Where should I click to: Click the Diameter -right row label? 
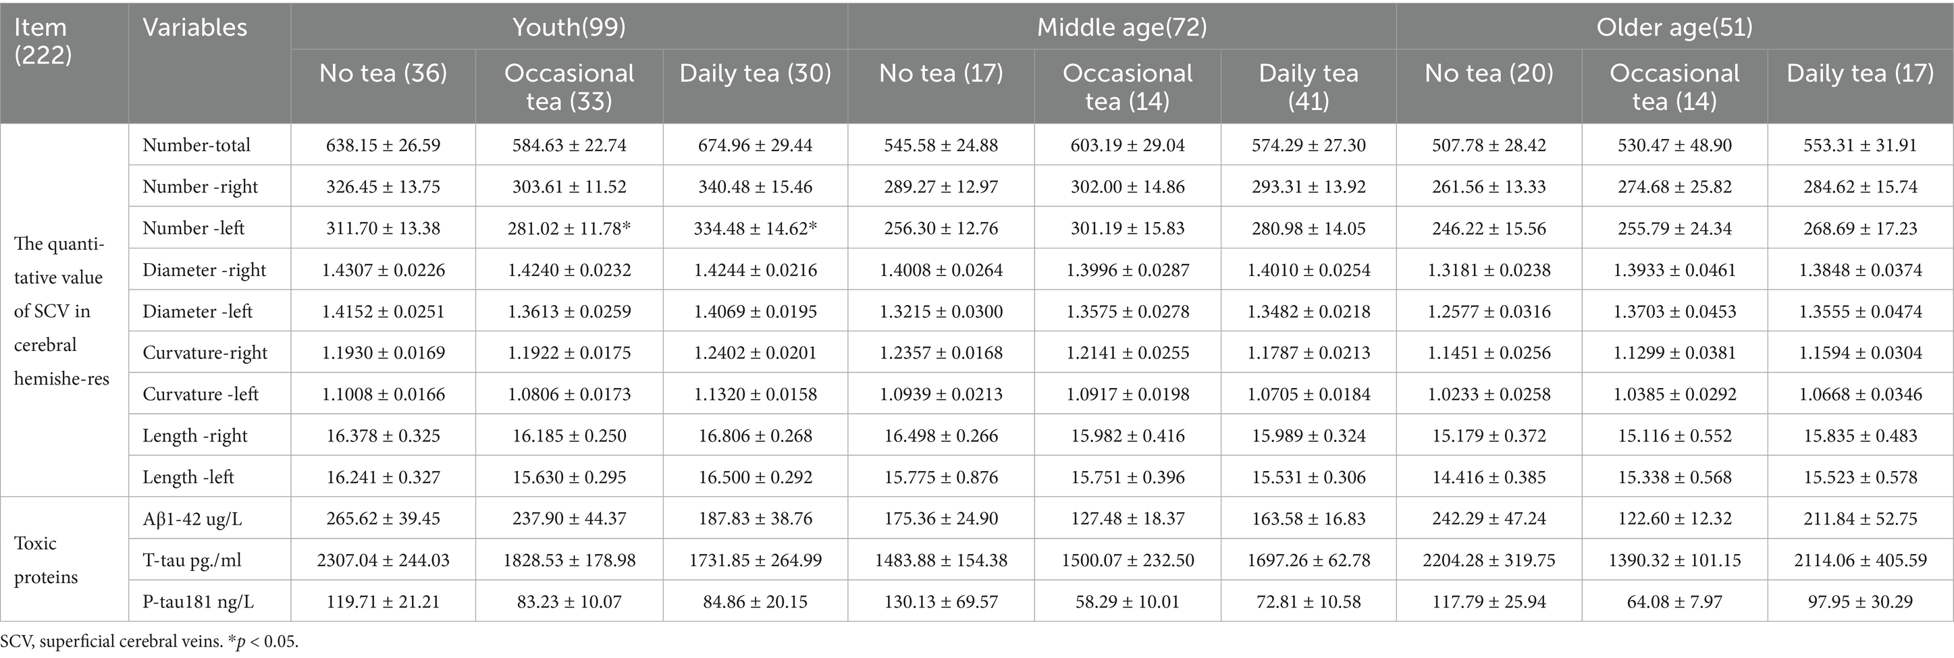click(x=204, y=270)
